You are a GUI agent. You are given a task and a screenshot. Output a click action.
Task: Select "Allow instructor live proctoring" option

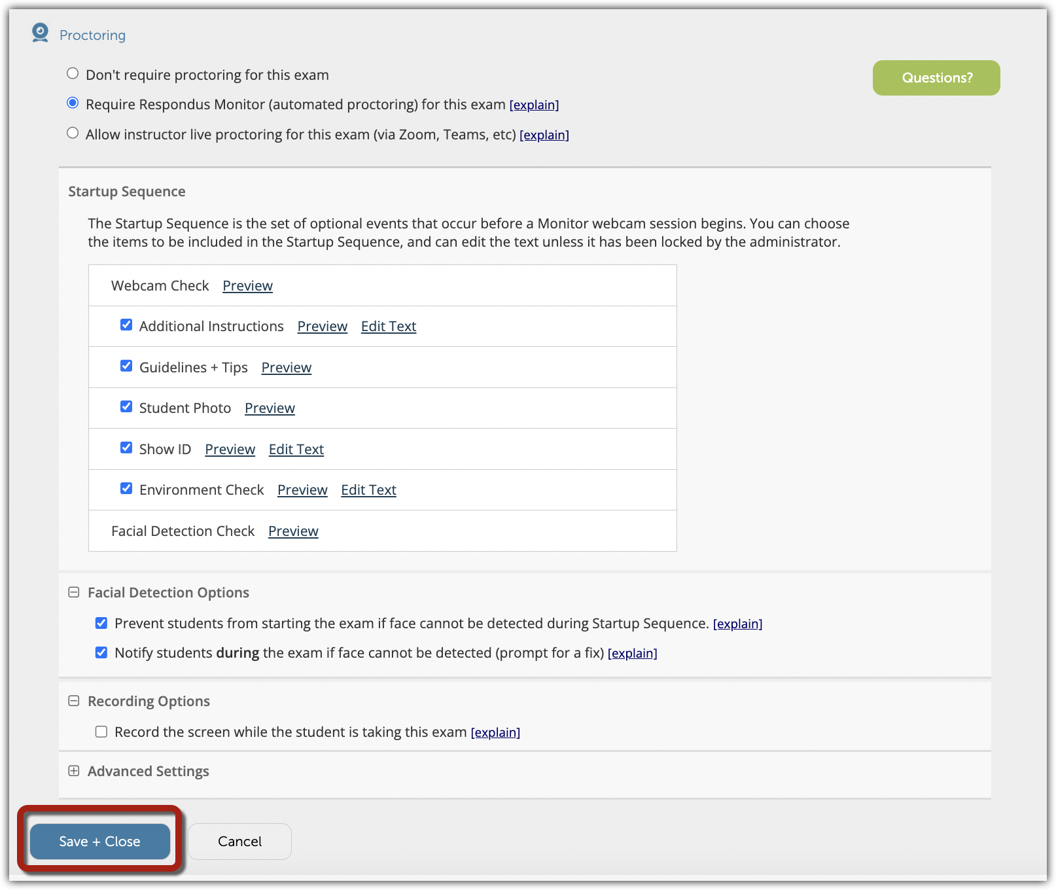(73, 133)
